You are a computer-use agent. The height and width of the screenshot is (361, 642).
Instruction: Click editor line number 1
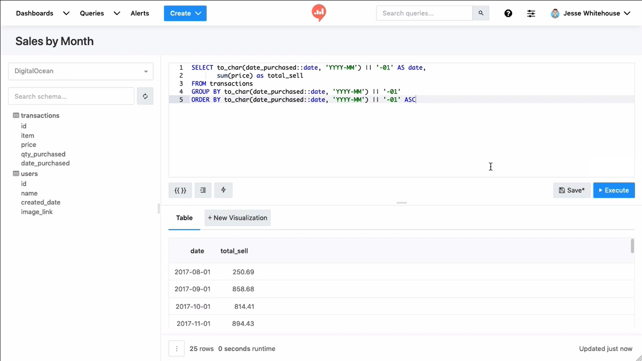point(181,68)
